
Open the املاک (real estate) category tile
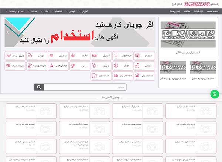coord(80,55)
